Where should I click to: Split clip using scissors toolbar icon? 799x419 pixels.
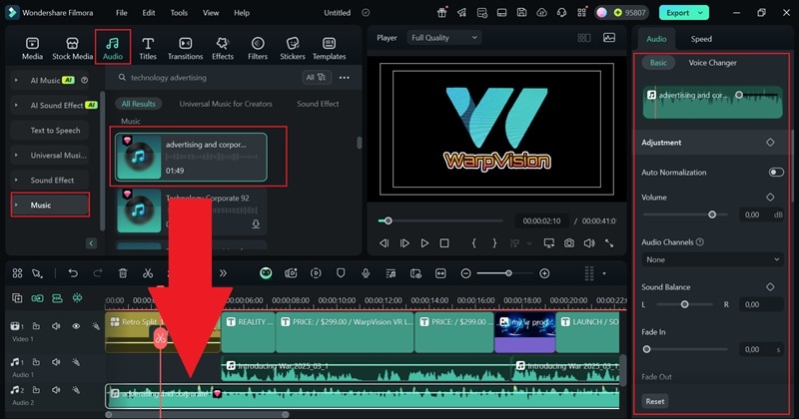pyautogui.click(x=148, y=273)
